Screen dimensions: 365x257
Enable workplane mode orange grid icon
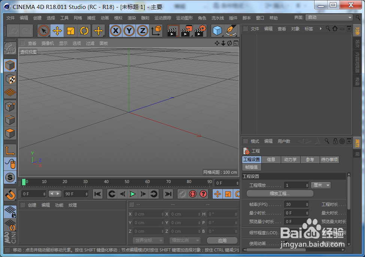tap(10, 93)
